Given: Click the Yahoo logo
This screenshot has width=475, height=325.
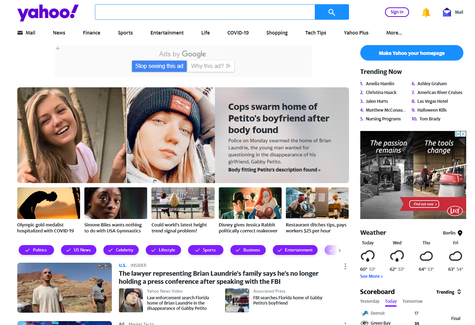Looking at the screenshot, I should pyautogui.click(x=48, y=12).
